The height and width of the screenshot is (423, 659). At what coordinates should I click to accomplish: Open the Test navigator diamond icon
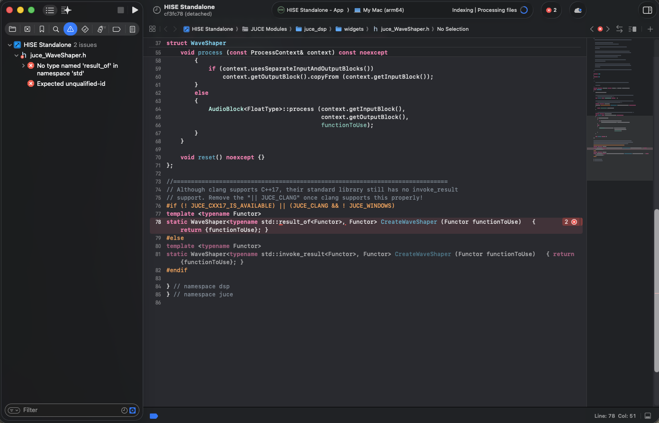(85, 29)
